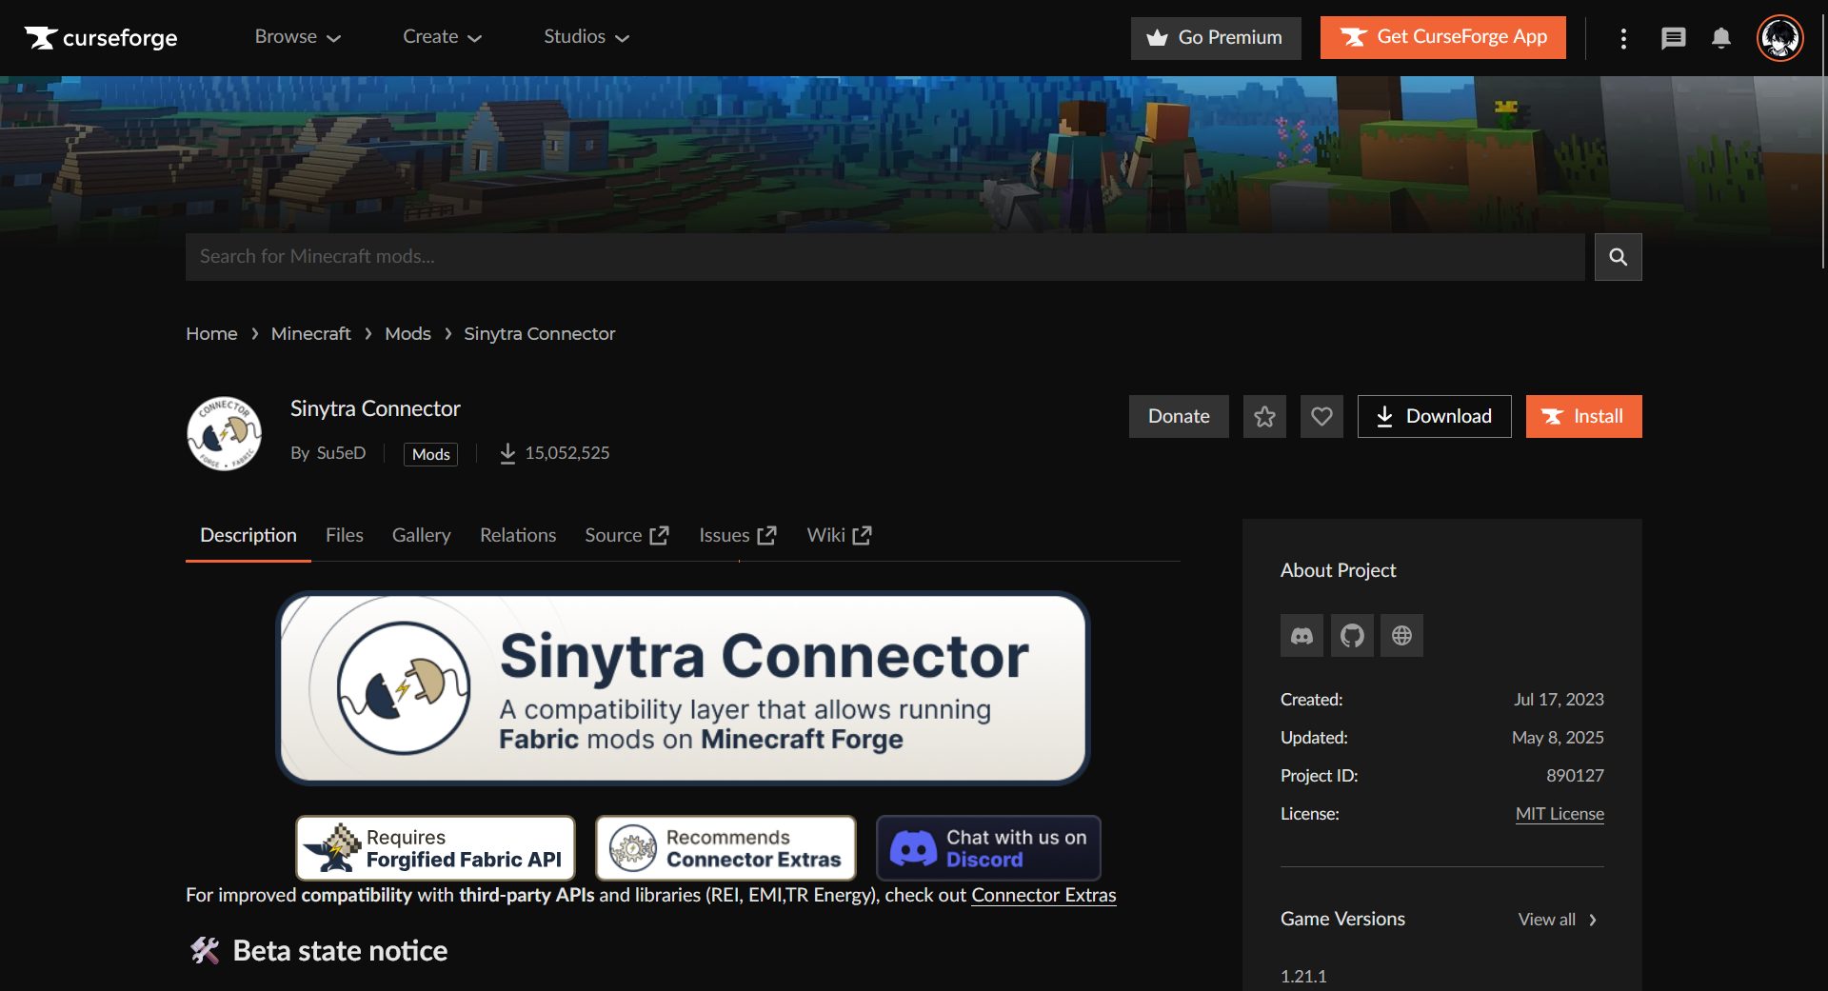Click the Go Premium button

1216,38
